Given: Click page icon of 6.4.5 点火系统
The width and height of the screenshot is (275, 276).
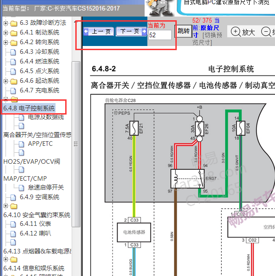Looking at the screenshot, I should (13, 71).
